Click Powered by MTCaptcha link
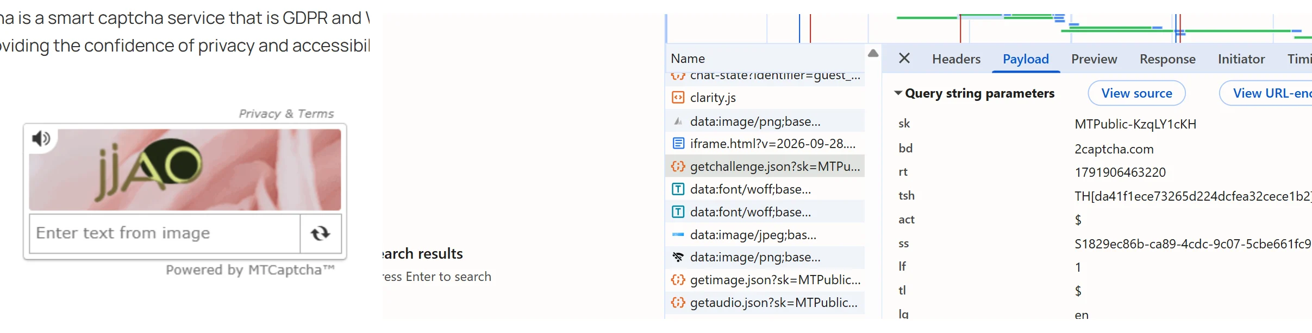This screenshot has height=333, width=1312. [x=250, y=270]
